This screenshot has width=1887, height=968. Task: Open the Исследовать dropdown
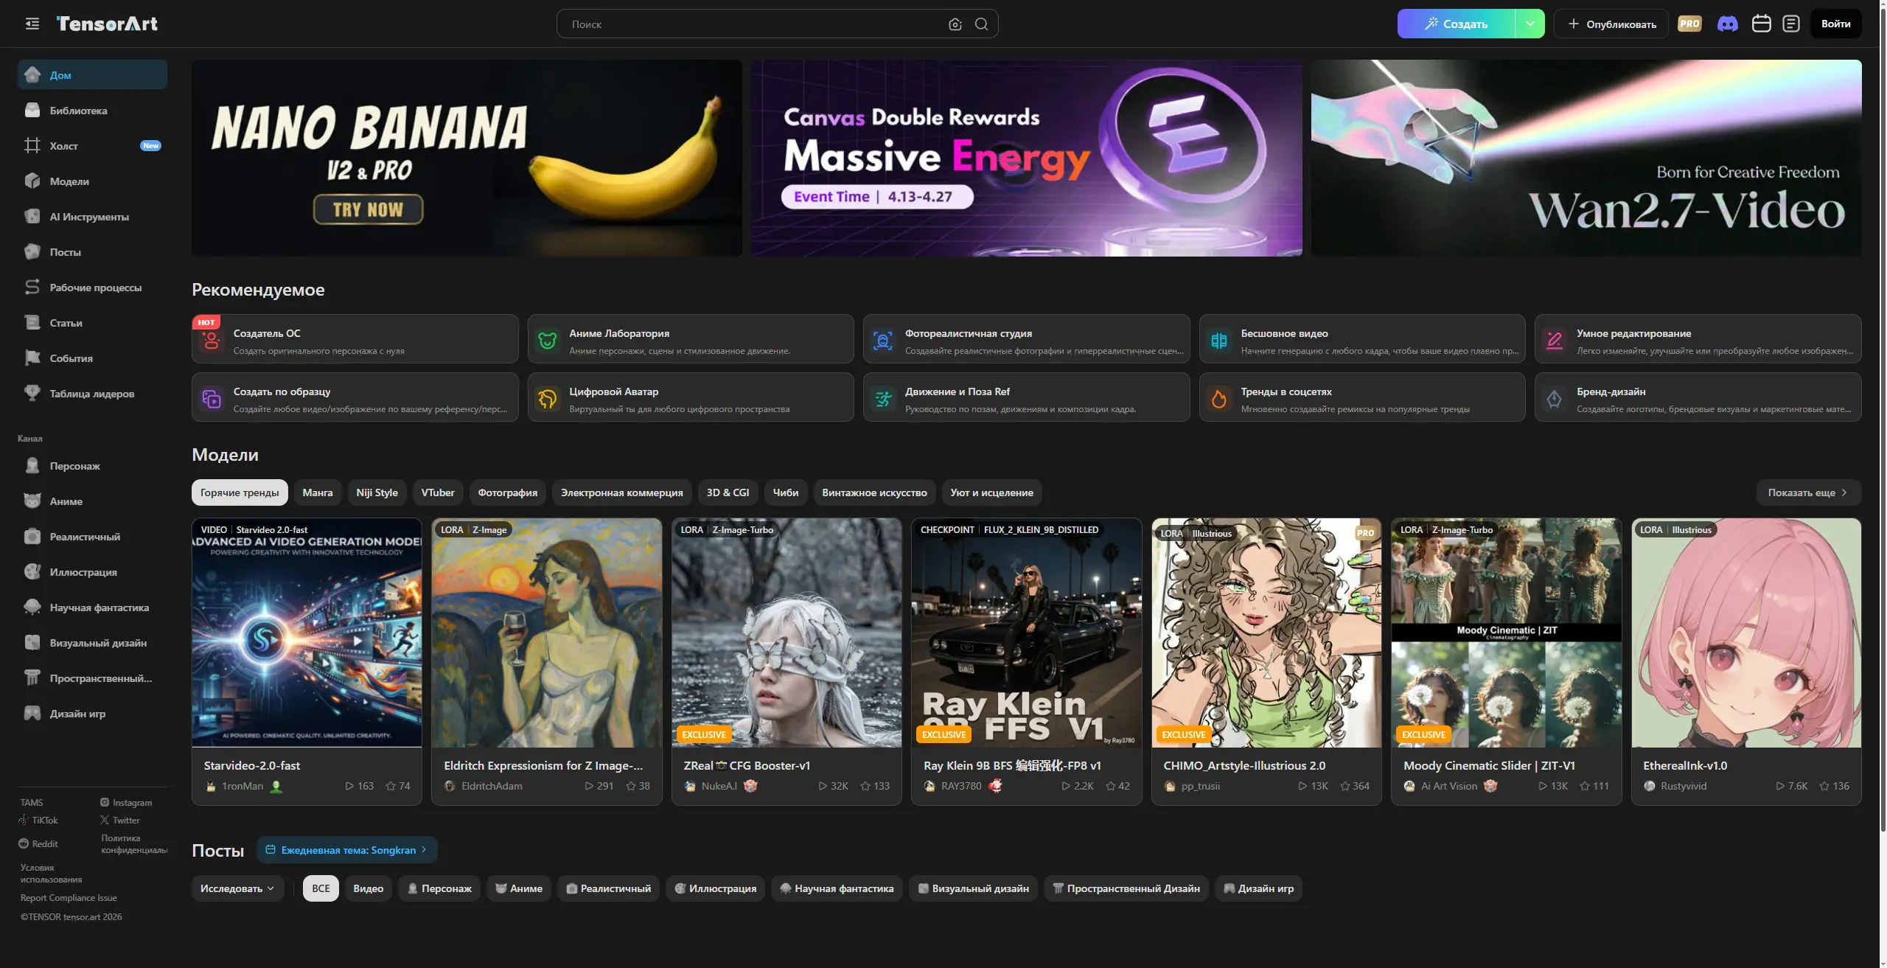pyautogui.click(x=237, y=888)
